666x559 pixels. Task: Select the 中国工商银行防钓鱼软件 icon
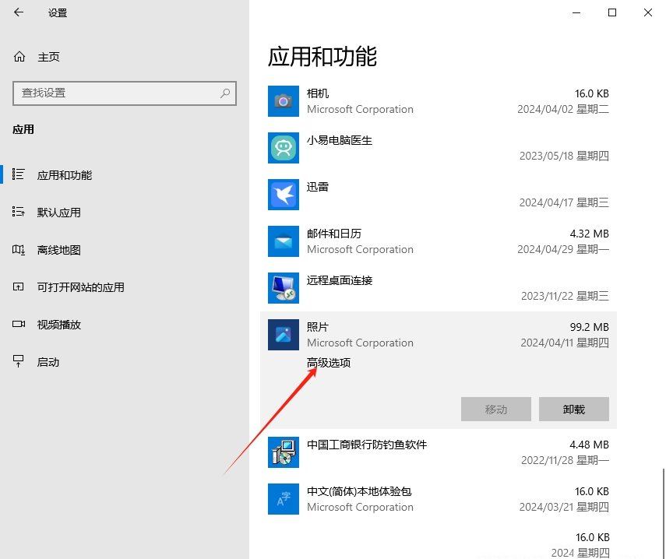pyautogui.click(x=283, y=452)
